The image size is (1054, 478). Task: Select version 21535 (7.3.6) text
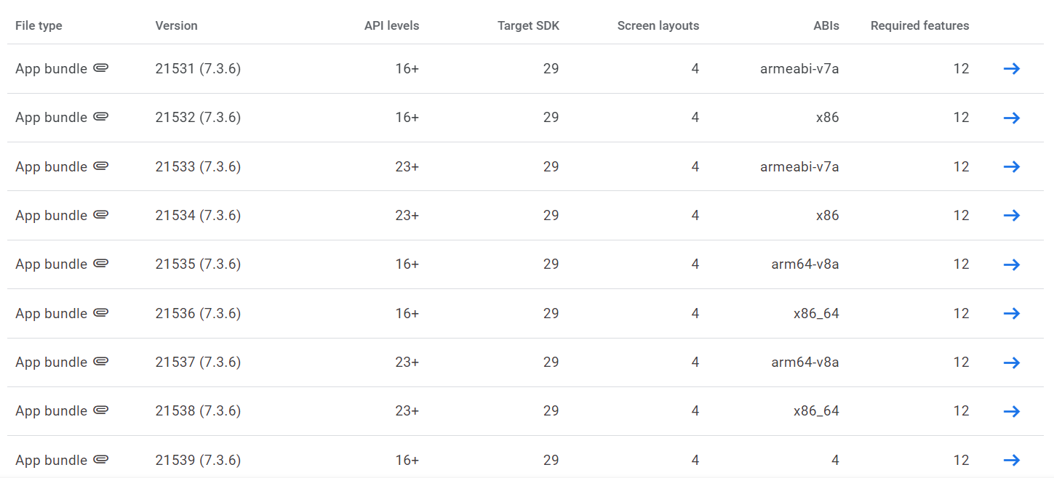pos(198,264)
